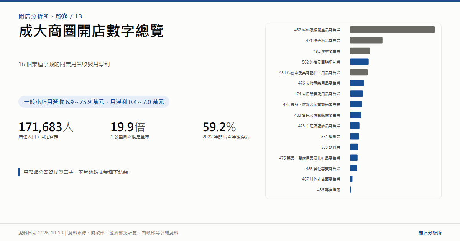This screenshot has width=460, height=241.
Task: Click the bar for 473 布疋及服飾品零售業
Action: tap(355, 126)
